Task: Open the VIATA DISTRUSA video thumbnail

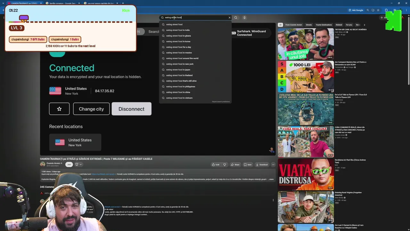Action: (306, 174)
